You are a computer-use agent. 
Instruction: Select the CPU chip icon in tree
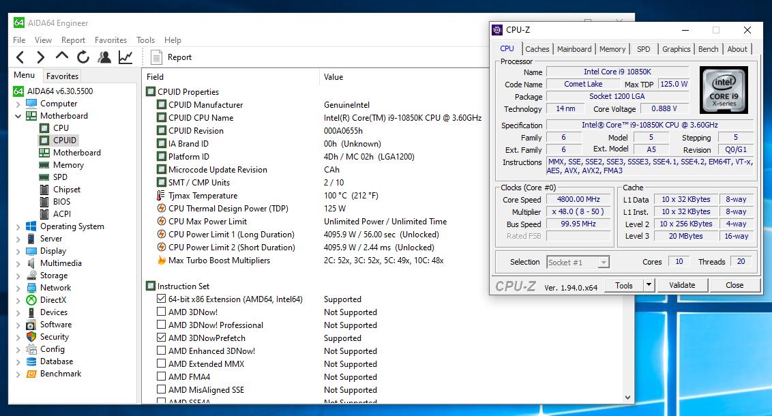44,128
